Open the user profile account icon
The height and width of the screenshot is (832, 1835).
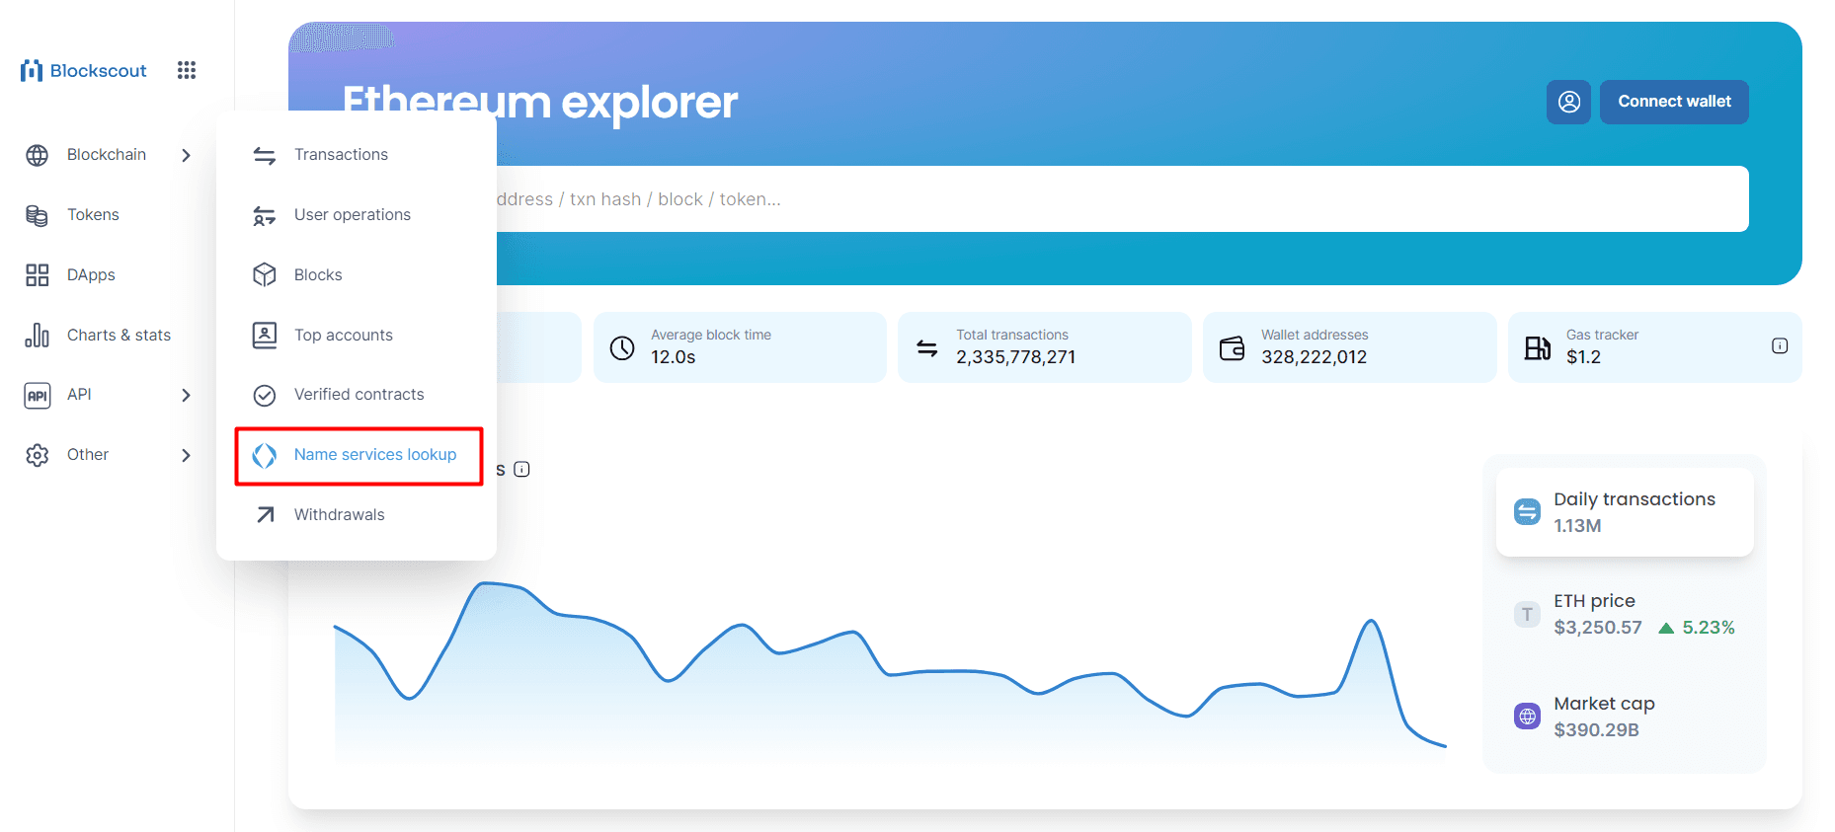click(x=1568, y=102)
